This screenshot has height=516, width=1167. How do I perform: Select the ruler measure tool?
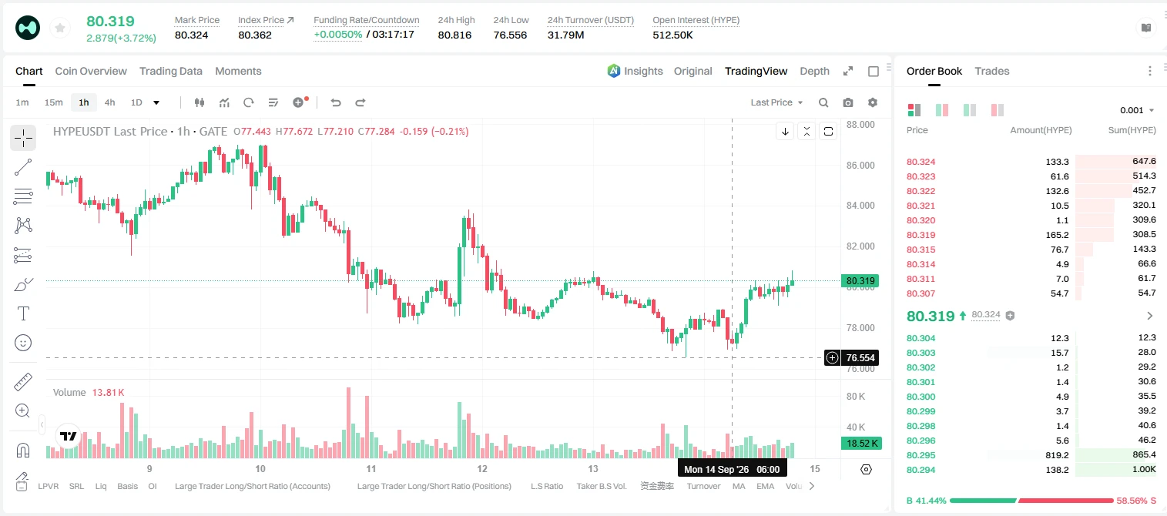(23, 382)
